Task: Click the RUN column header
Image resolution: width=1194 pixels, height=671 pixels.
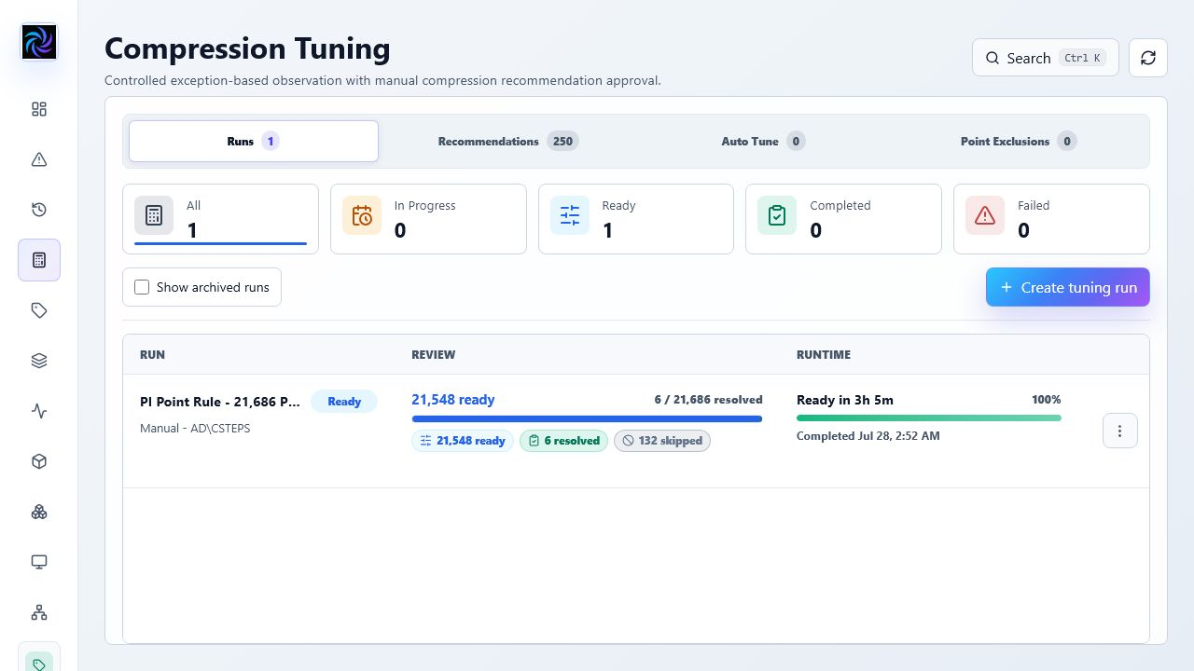Action: [x=152, y=355]
